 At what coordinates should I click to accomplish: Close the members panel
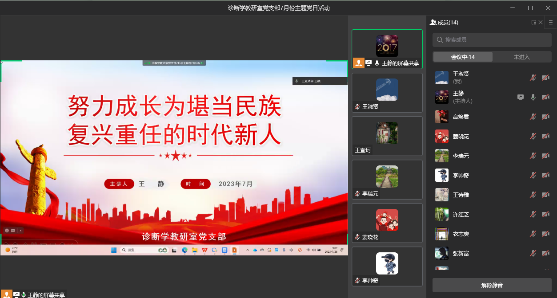[x=541, y=22]
